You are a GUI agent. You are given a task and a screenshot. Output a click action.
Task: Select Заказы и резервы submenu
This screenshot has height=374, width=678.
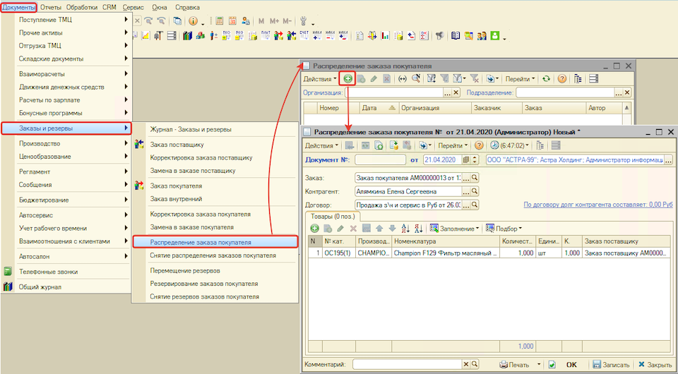[x=66, y=128]
